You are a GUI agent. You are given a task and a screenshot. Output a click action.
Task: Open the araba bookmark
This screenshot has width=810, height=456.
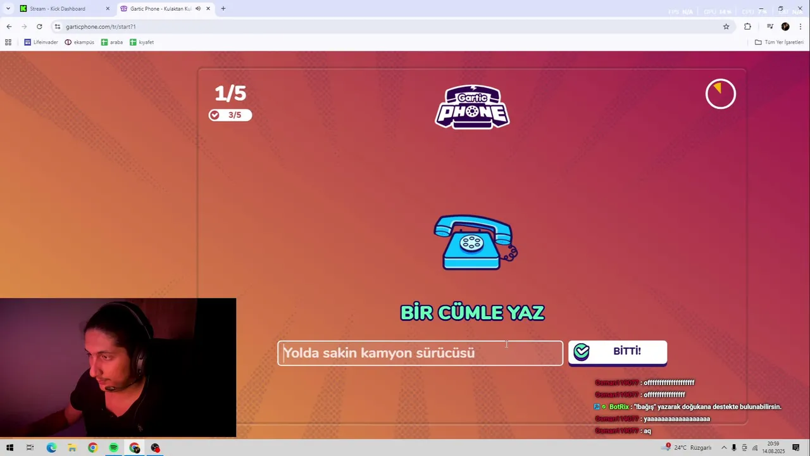point(112,42)
